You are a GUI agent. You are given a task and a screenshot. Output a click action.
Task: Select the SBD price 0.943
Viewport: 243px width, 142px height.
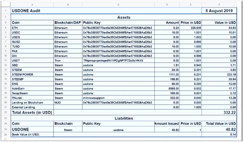[191, 65]
